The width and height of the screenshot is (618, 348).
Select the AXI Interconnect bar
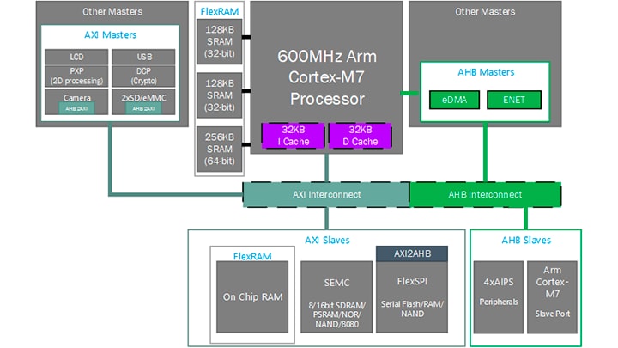point(326,195)
